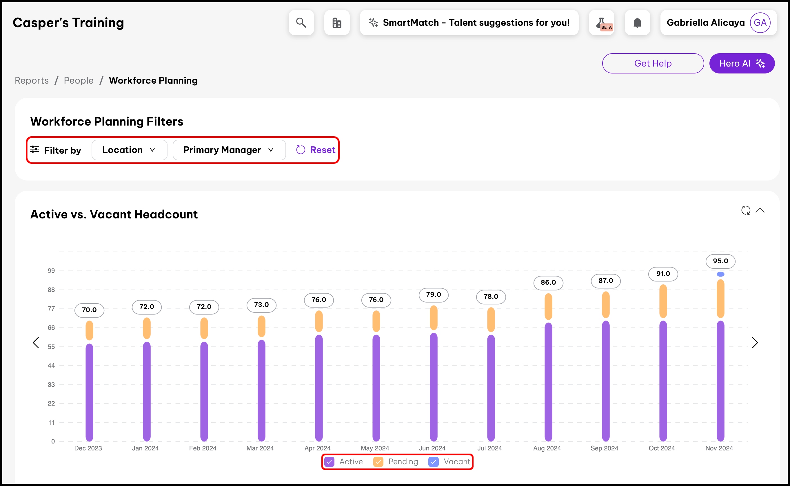This screenshot has height=486, width=790.
Task: Go to previous chart period arrow
Action: tap(36, 343)
